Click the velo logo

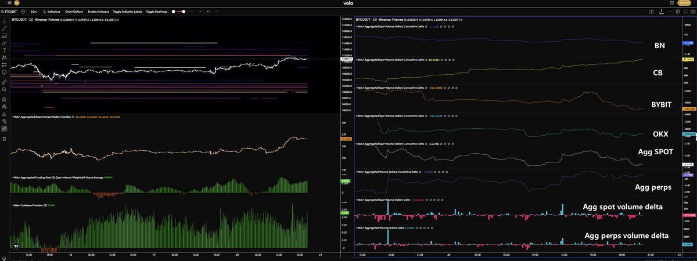(x=348, y=3)
